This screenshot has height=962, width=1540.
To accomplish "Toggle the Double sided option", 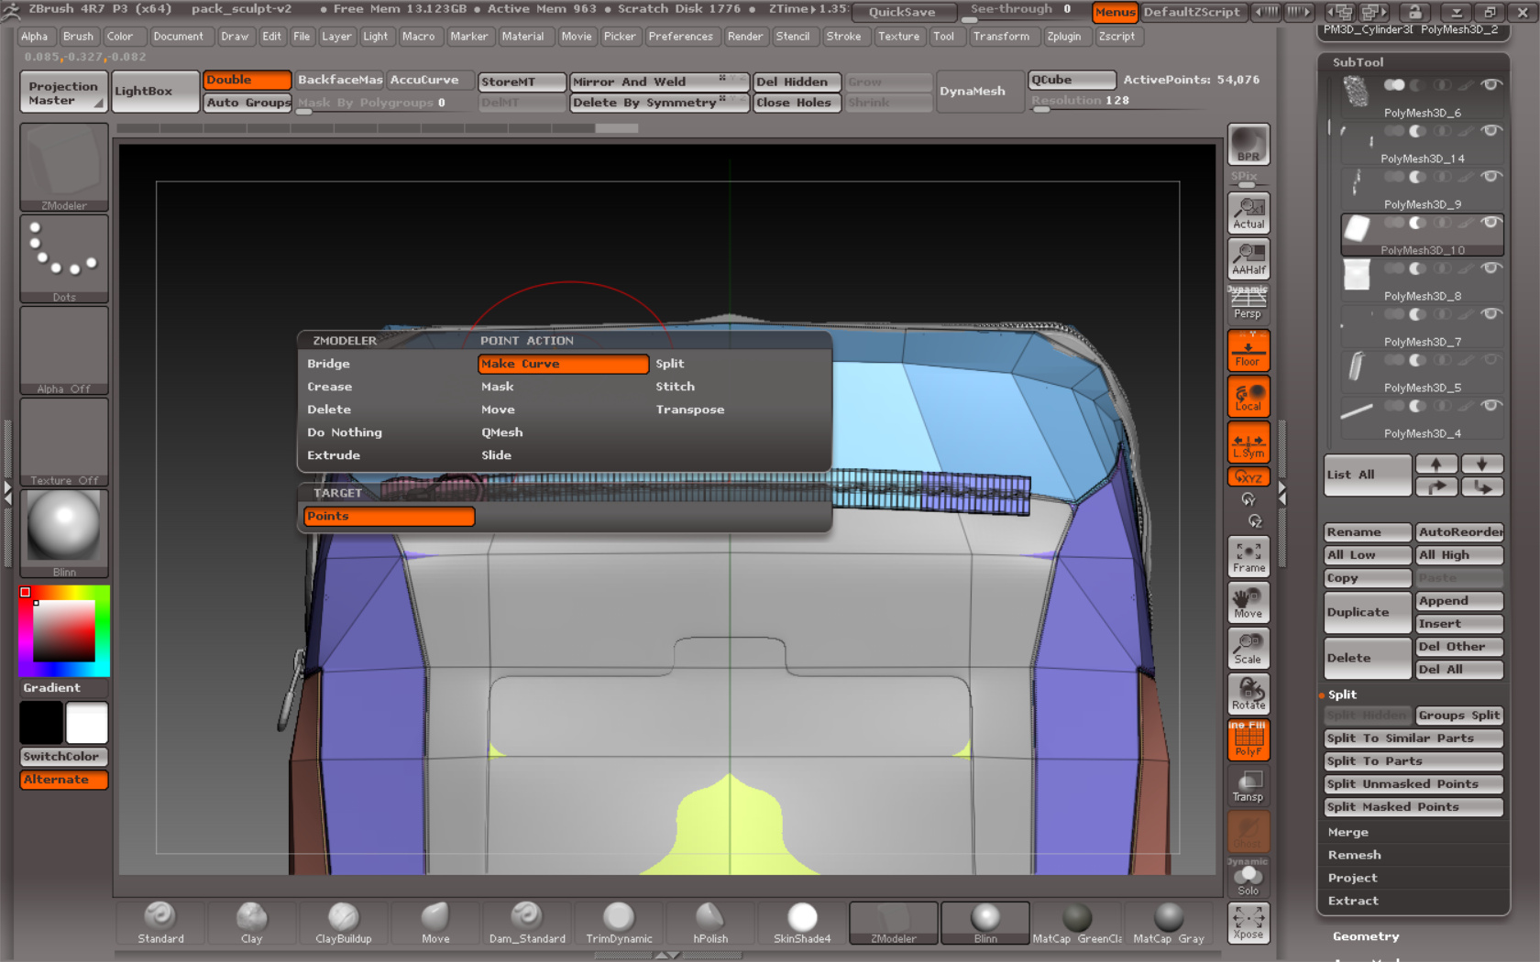I will click(x=247, y=81).
